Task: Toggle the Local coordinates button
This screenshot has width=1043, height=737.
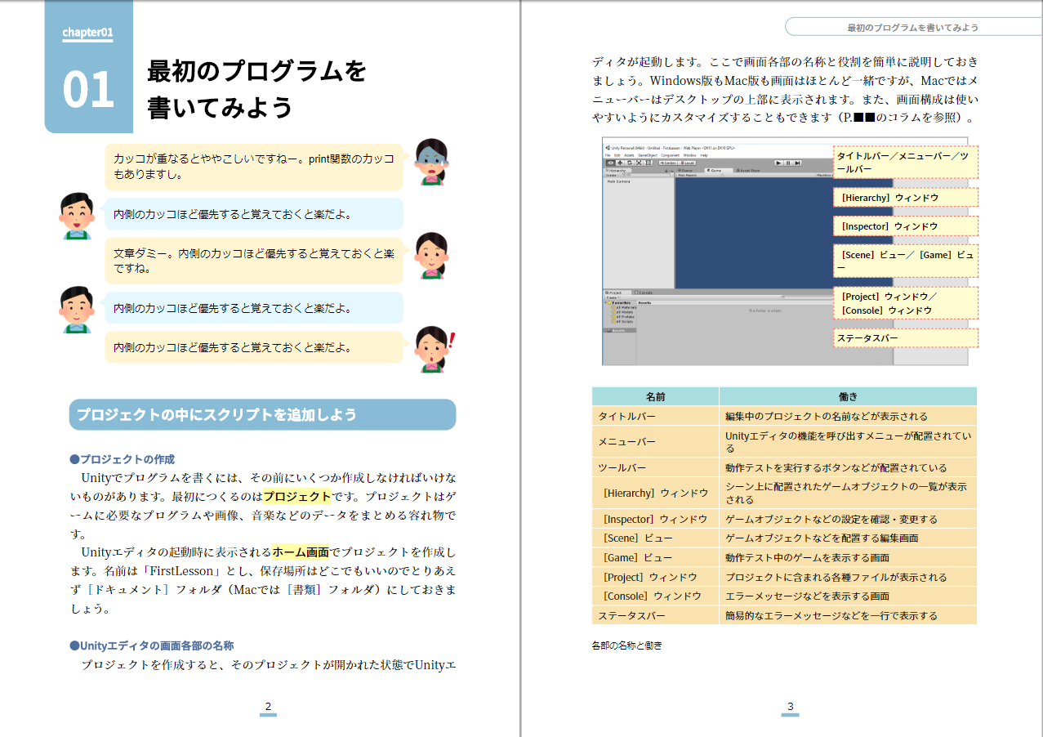Action: [x=688, y=163]
